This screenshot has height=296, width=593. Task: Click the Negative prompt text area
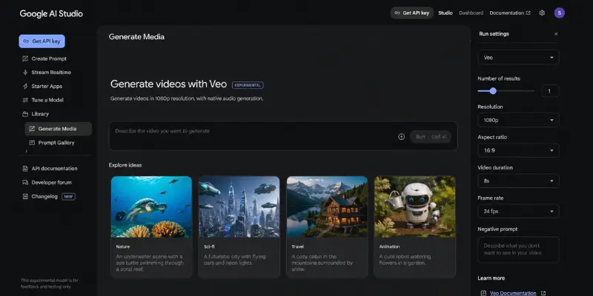[518, 249]
